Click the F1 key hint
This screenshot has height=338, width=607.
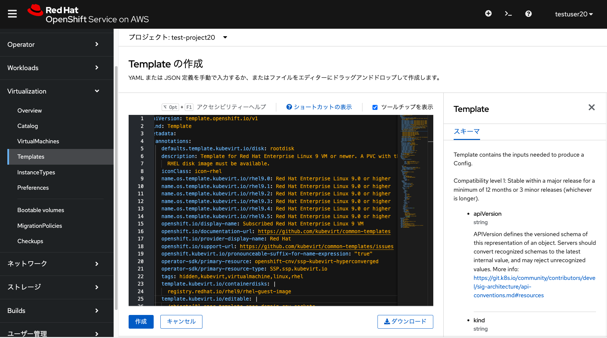(189, 107)
